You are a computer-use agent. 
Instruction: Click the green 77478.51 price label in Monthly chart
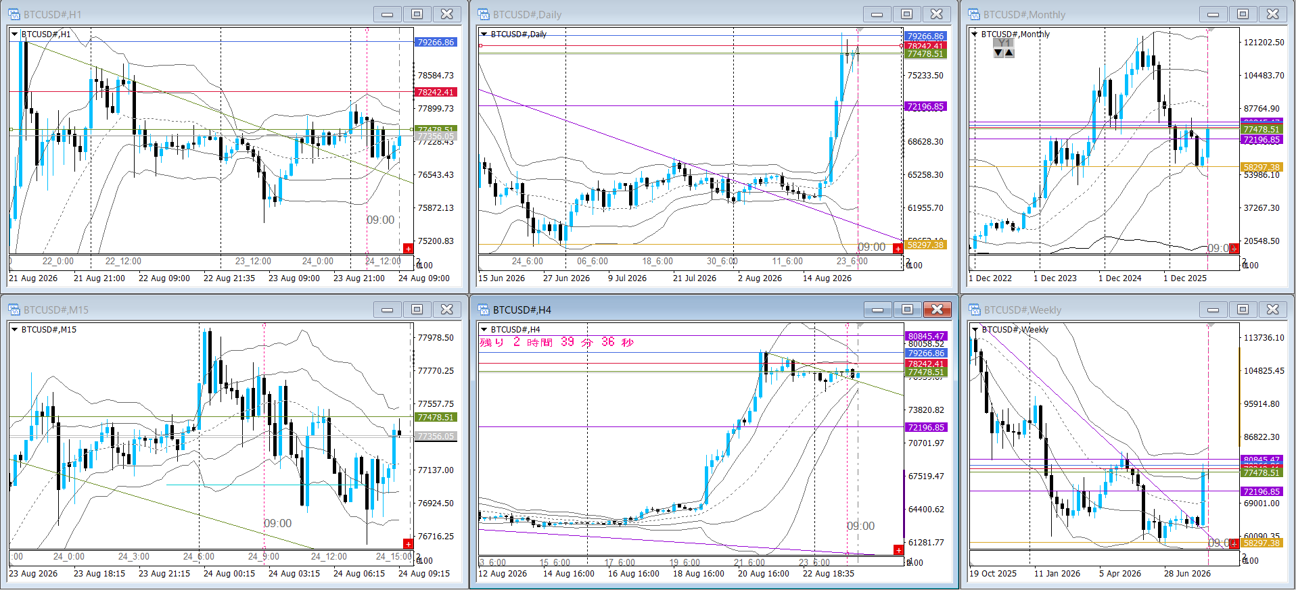pyautogui.click(x=1262, y=130)
